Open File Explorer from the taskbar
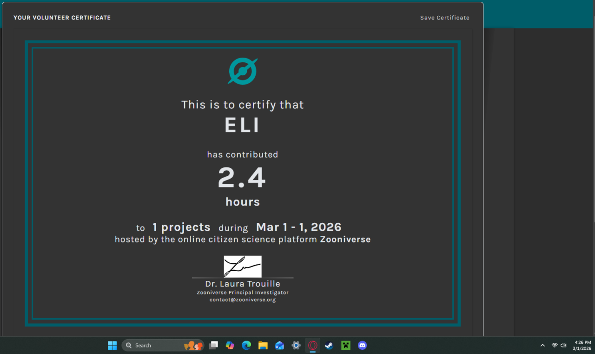595x354 pixels. coord(263,345)
